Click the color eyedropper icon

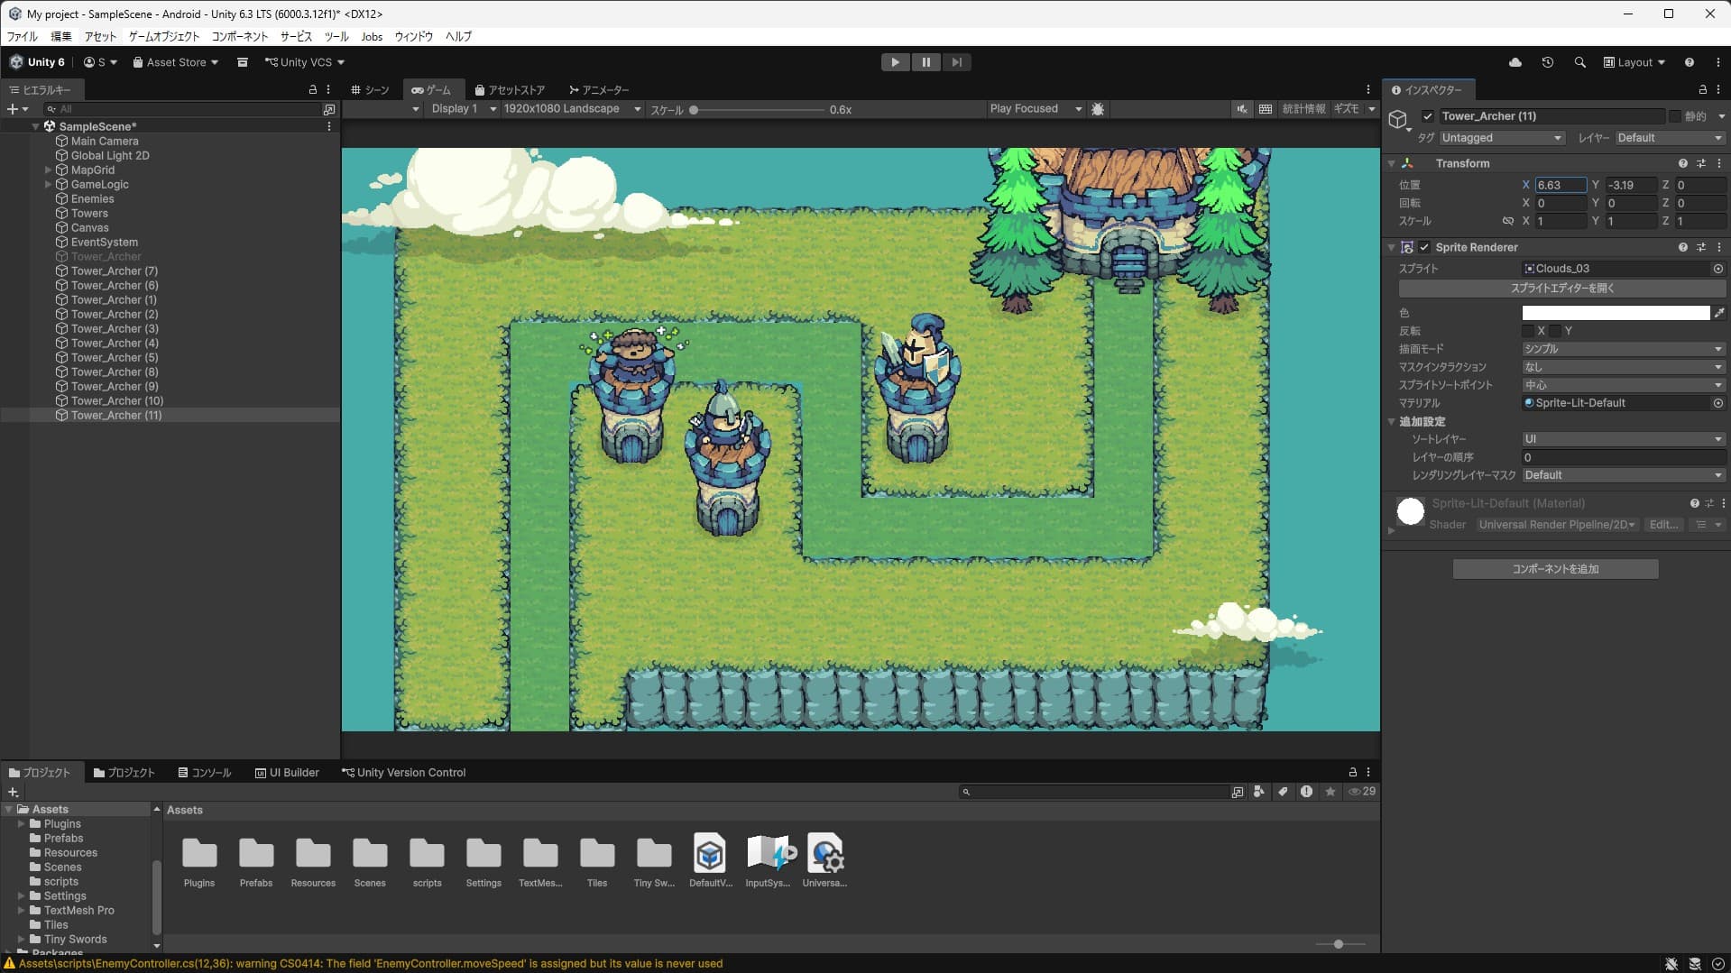pos(1718,313)
